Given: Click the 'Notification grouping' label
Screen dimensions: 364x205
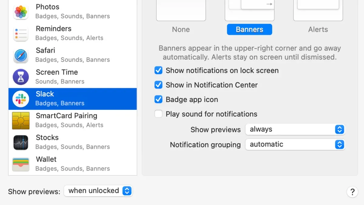Looking at the screenshot, I should pyautogui.click(x=205, y=145).
